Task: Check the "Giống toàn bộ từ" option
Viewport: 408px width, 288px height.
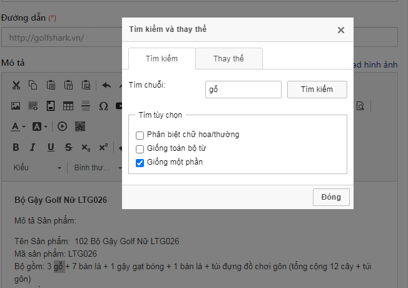Action: point(140,149)
